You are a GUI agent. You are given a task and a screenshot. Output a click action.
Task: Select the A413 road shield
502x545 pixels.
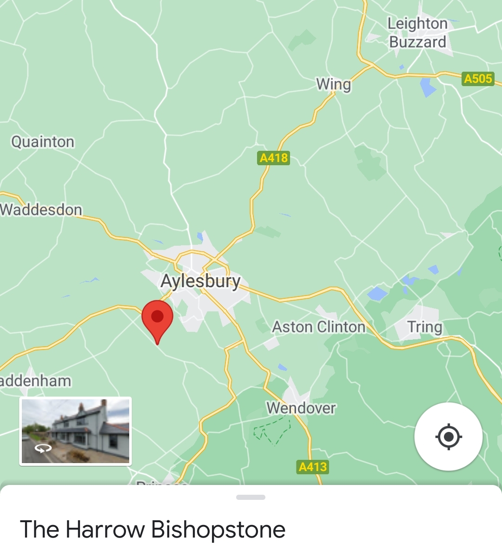tap(312, 467)
